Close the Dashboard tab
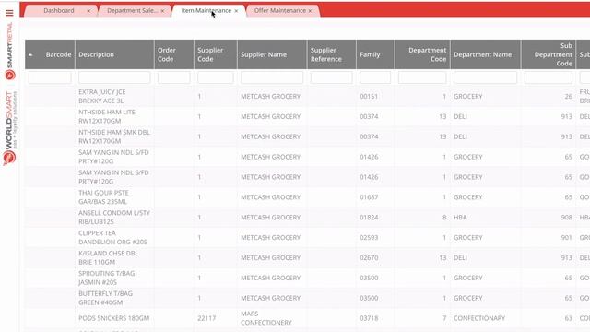The width and height of the screenshot is (590, 332). tap(88, 11)
